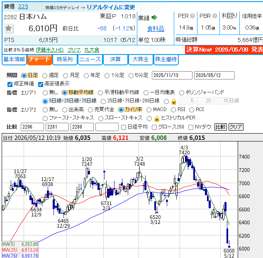Screen dimensions: 263x258
Task: Open the PER help question mark
Action: point(192,16)
